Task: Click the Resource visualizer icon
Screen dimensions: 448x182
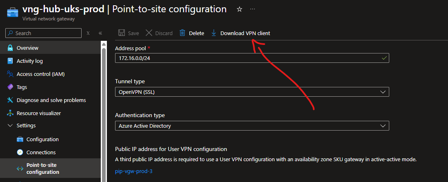Action: click(x=10, y=113)
